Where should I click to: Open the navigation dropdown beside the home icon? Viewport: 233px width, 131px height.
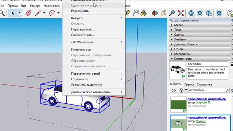pyautogui.click(x=186, y=90)
